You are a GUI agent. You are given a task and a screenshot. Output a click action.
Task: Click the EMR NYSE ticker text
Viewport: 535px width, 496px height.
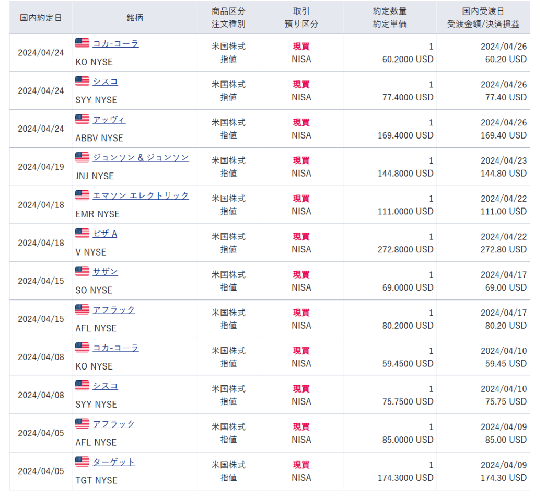[x=98, y=214]
